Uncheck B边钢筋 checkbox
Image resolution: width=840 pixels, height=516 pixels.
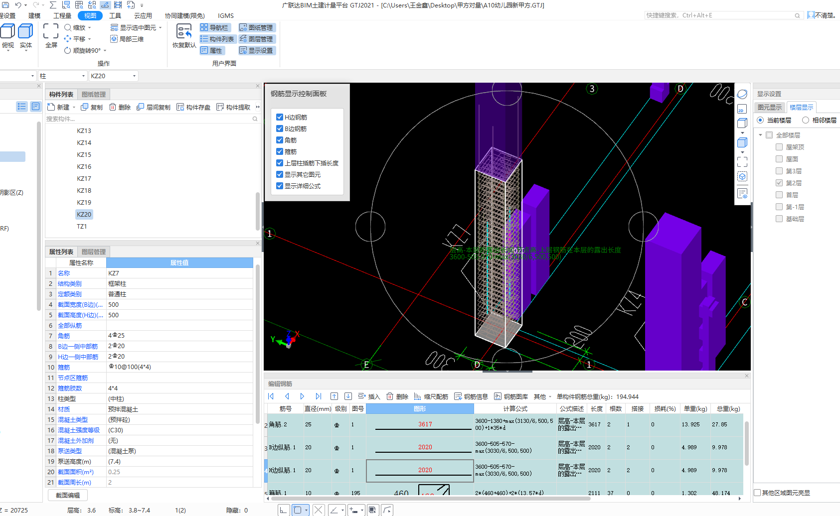(280, 129)
